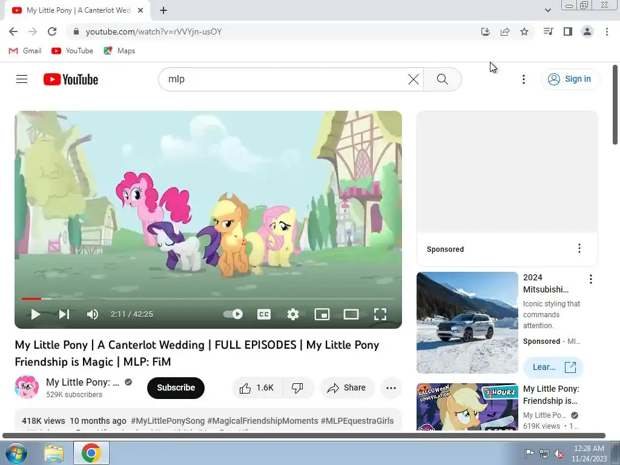Click the horizontal page scrollbar
620x465 pixels.
pos(304,436)
